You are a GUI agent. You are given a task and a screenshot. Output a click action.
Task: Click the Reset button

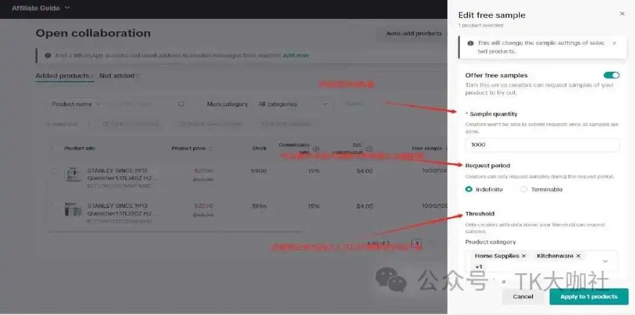[x=353, y=104]
